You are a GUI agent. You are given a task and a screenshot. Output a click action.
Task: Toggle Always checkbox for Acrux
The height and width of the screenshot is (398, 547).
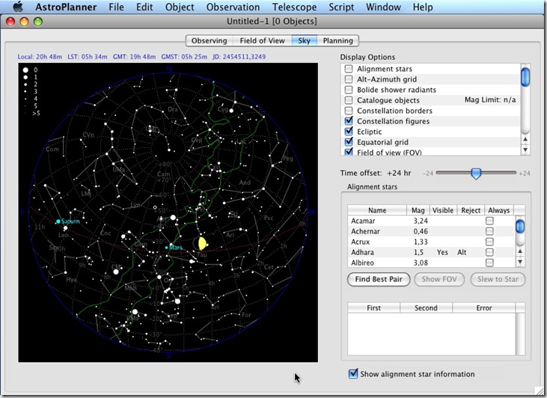click(490, 242)
